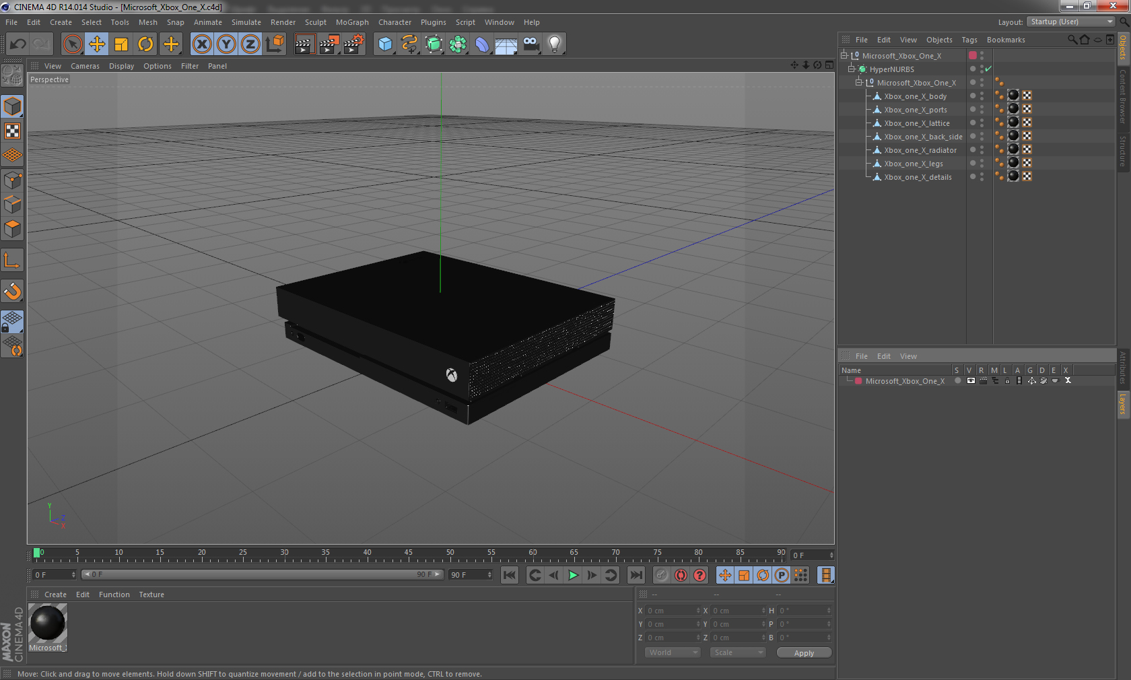Toggle the snap magnet icon

click(x=12, y=291)
